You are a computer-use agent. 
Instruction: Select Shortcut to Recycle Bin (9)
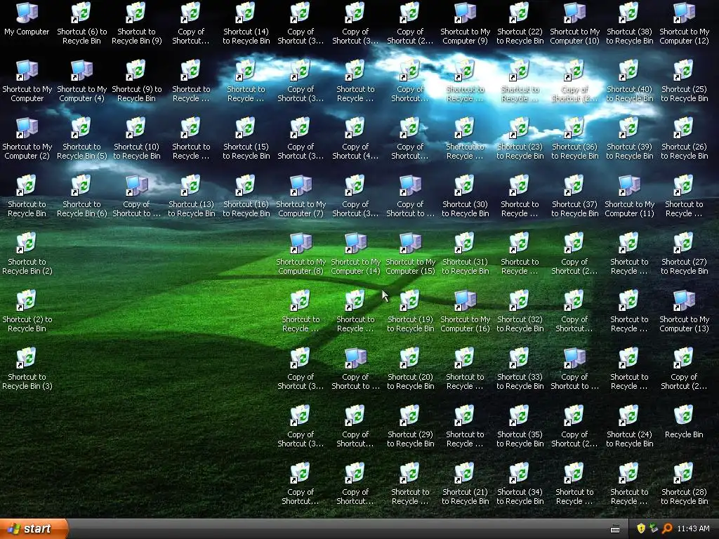137,24
